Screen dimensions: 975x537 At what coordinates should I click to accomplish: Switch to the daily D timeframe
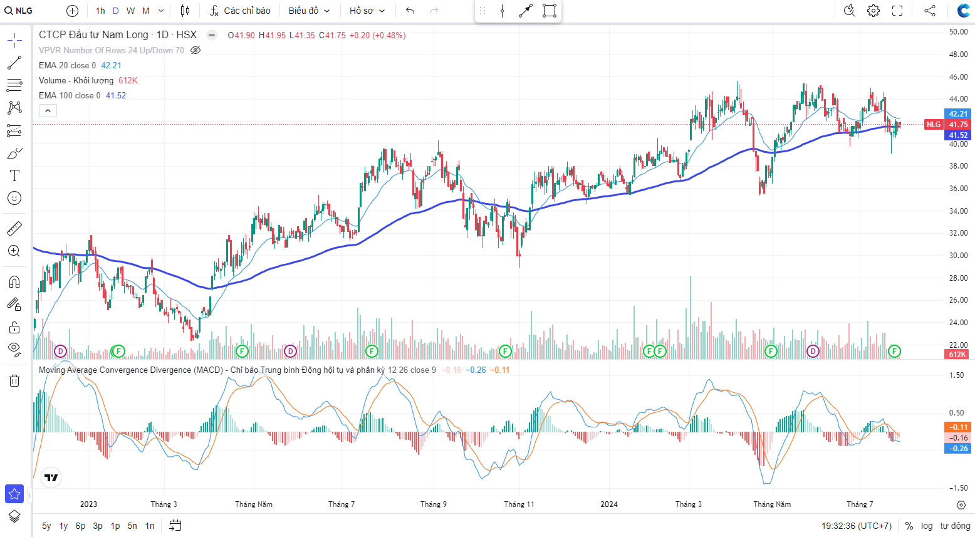[116, 11]
